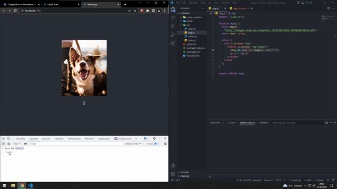
Task: Switch to the Network tab in DevTools
Action: click(x=59, y=139)
